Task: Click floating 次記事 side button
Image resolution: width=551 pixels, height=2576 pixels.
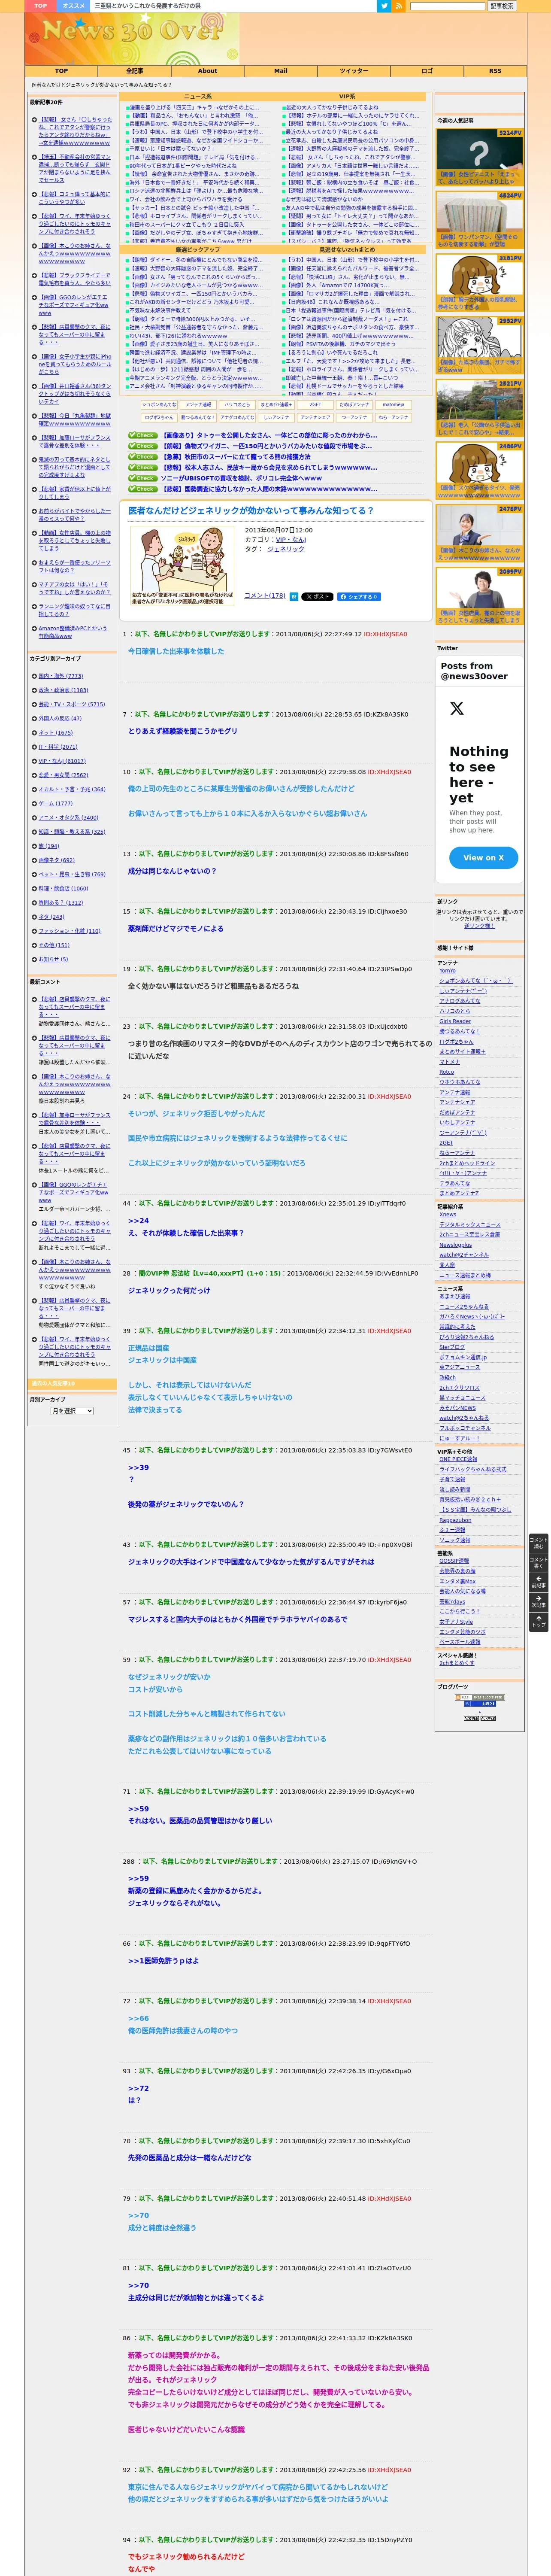Action: [x=538, y=1602]
